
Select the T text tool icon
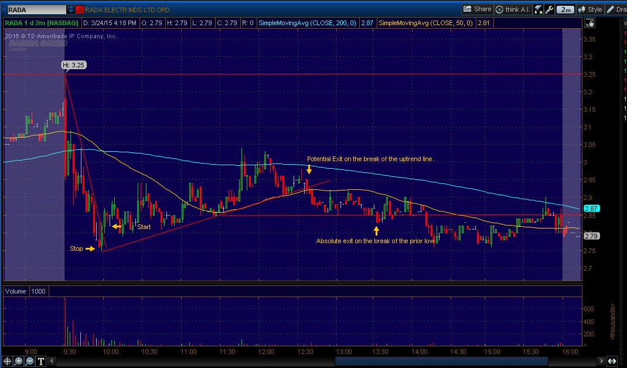41,361
